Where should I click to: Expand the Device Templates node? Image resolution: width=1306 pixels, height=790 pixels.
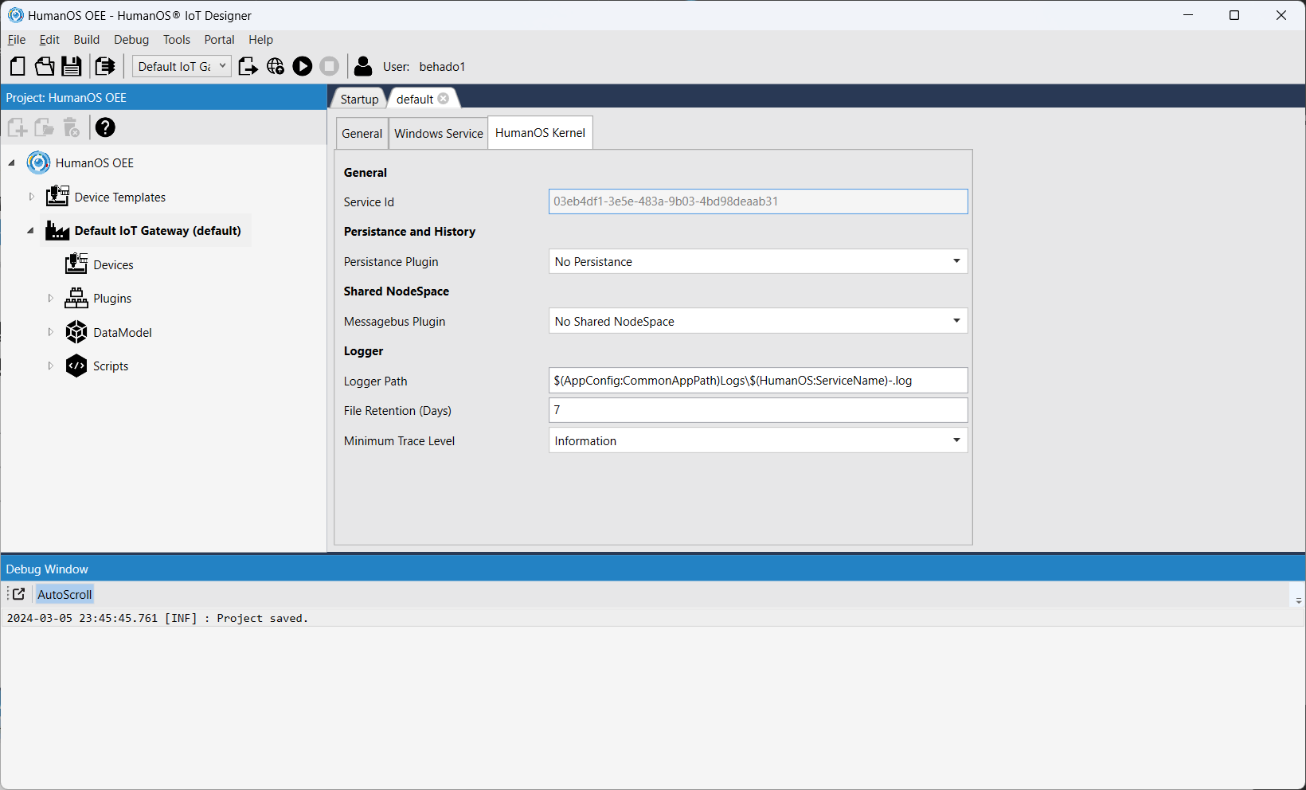[31, 197]
